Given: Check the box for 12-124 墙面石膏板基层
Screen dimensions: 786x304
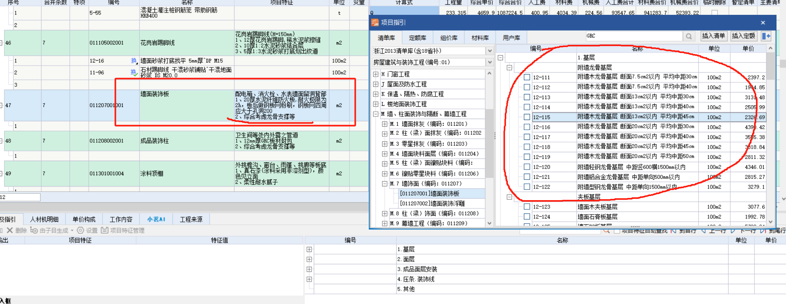Looking at the screenshot, I should (527, 217).
